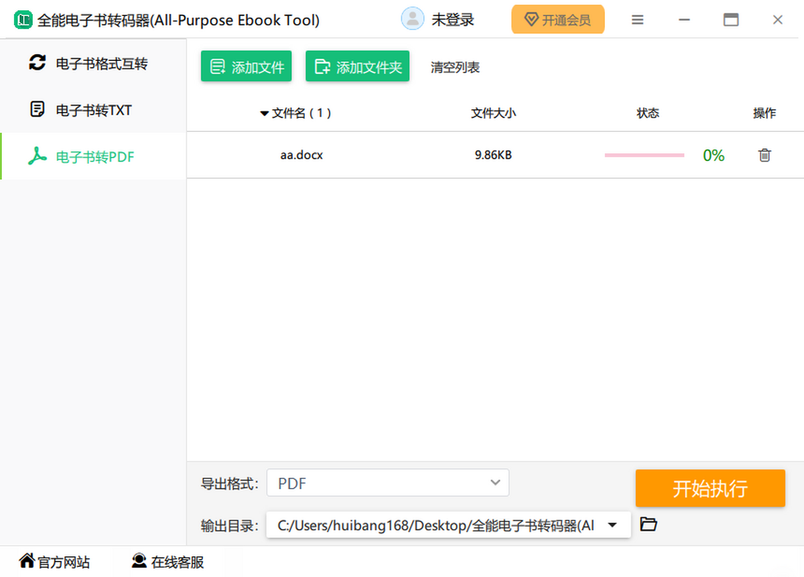Click 清空列表 to clear the list
Screen dimensions: 804x577
click(x=455, y=67)
